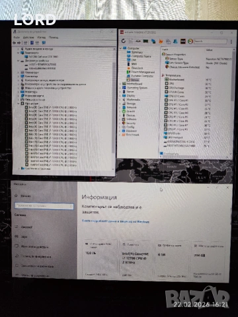Expand Монитори category in Device Manager
Image resolution: width=238 pixels, height=317 pixels.
(x=19, y=92)
